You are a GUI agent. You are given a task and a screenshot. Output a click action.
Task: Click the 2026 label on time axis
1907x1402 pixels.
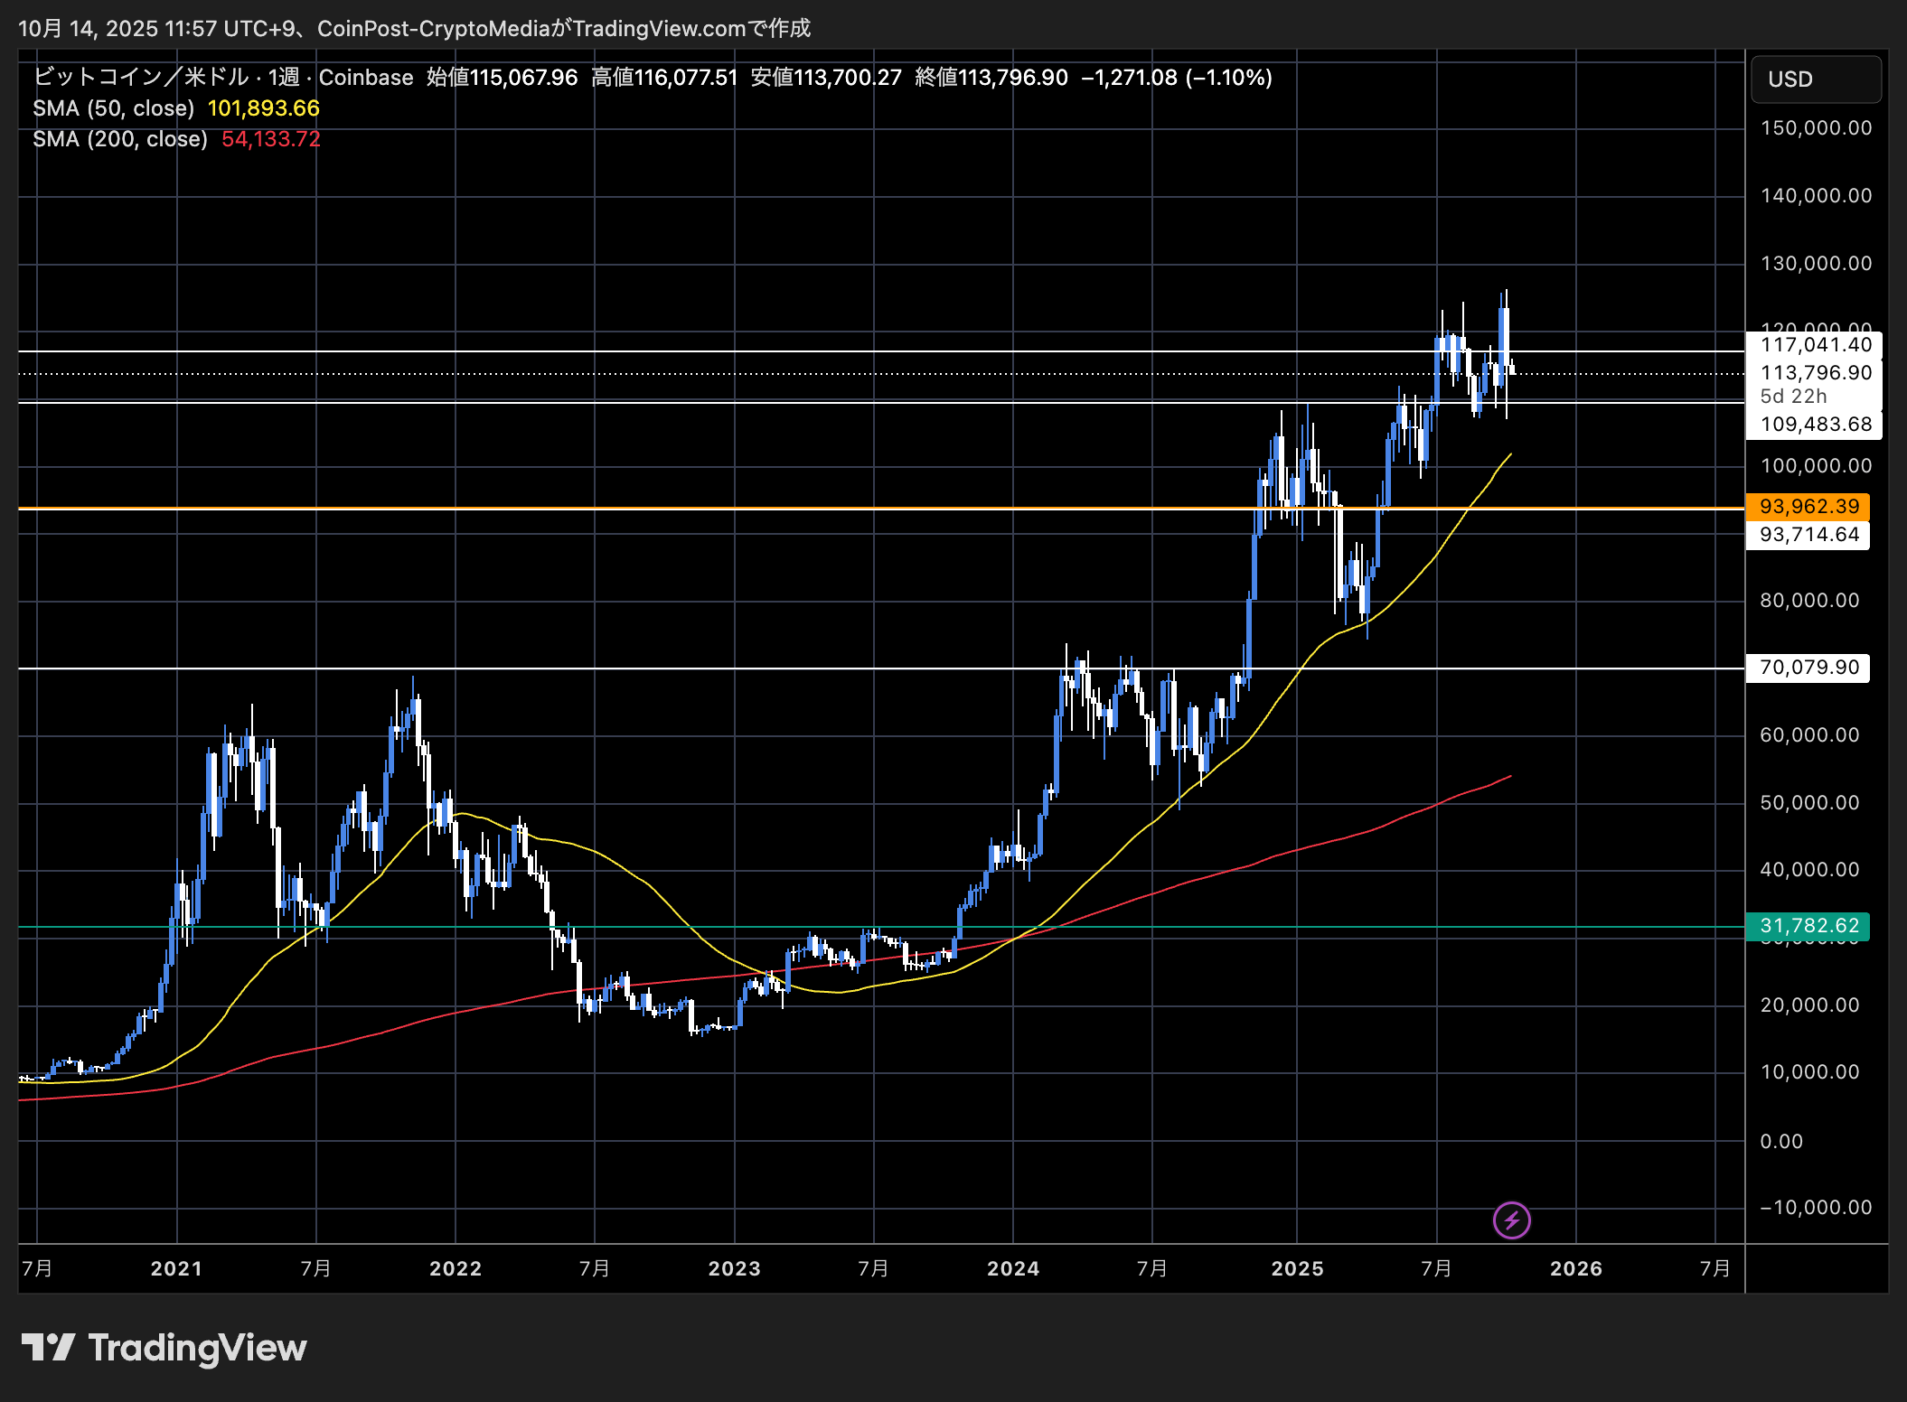click(x=1575, y=1268)
